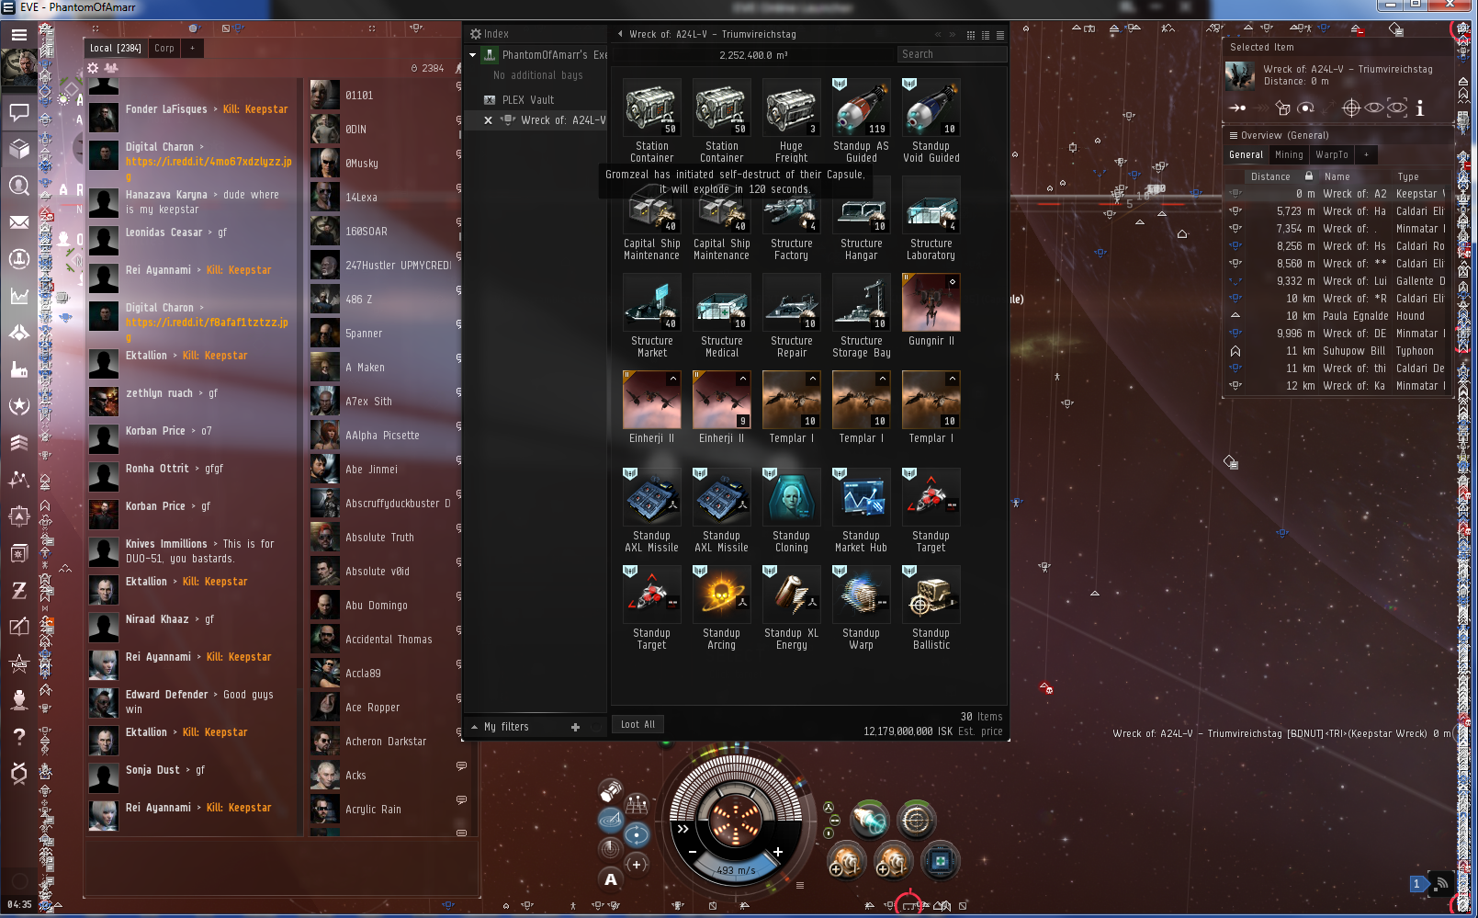
Task: Toggle overload medium power rack
Action: (x=834, y=821)
